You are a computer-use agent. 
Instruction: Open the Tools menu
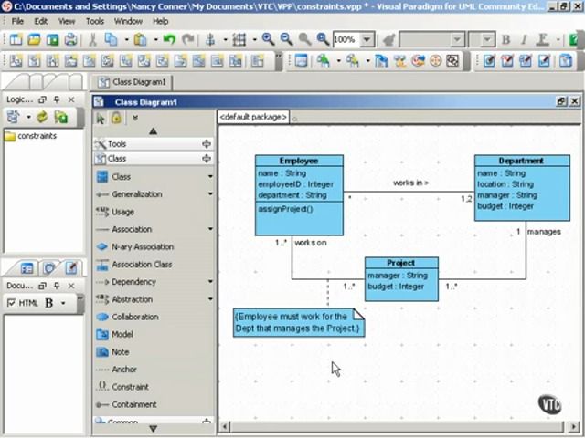coord(95,21)
